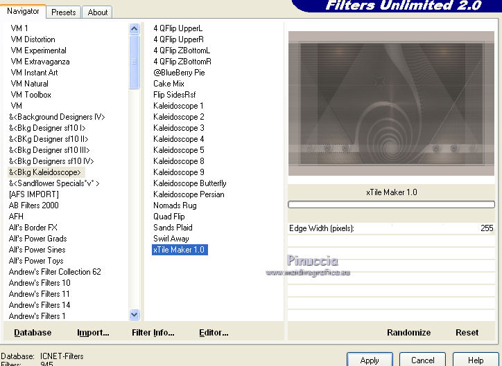This screenshot has height=366, width=502.
Task: Click the category list scrollbar thumb
Action: point(134,62)
